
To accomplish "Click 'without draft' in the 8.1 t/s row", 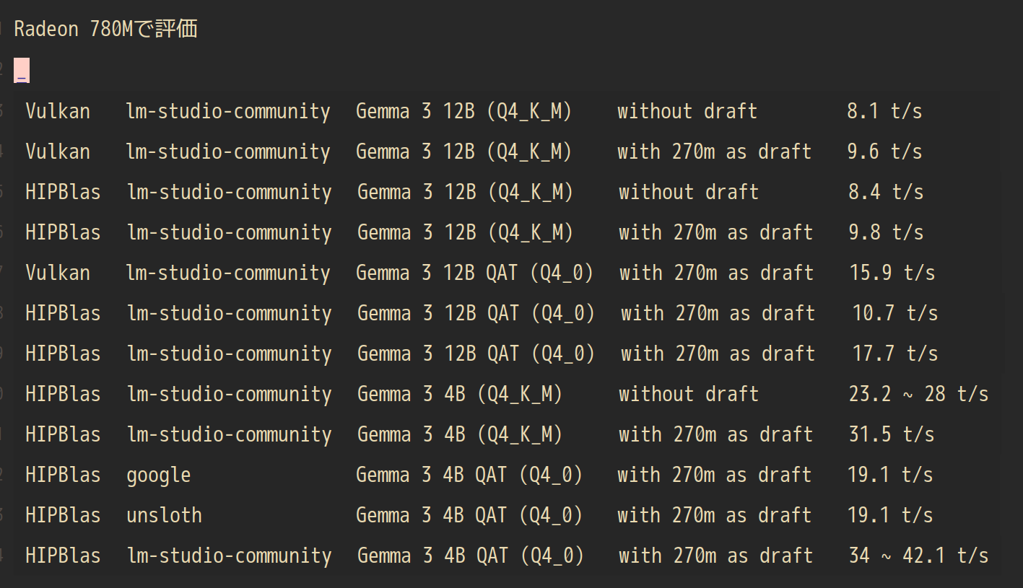I will click(687, 111).
